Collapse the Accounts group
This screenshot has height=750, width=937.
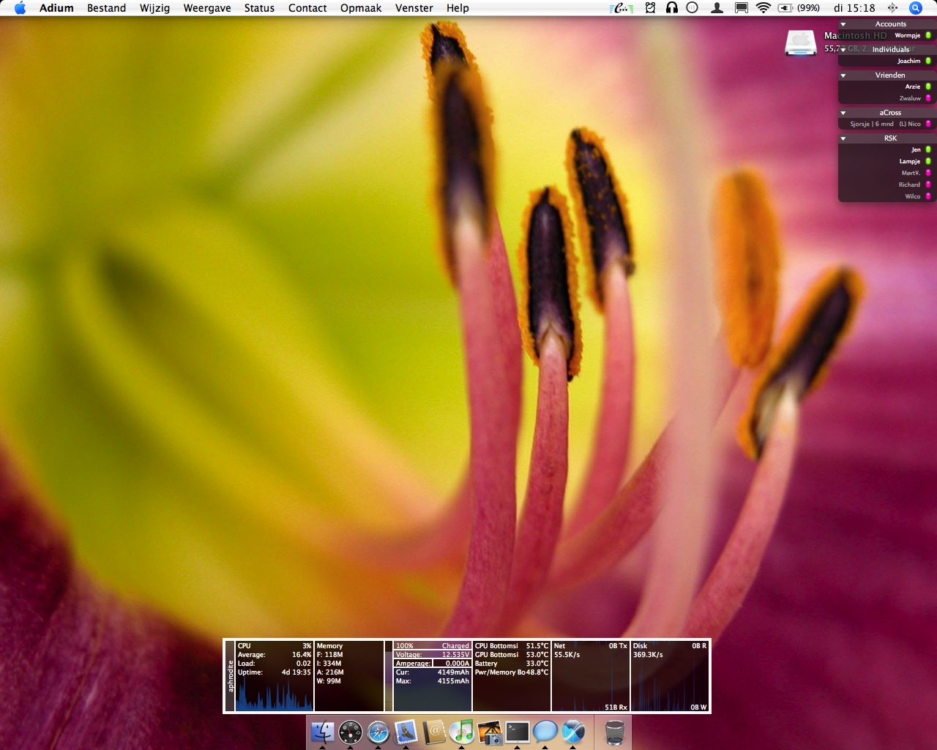point(843,24)
